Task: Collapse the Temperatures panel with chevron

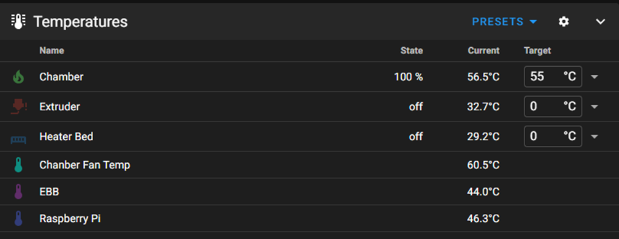Action: pyautogui.click(x=600, y=21)
